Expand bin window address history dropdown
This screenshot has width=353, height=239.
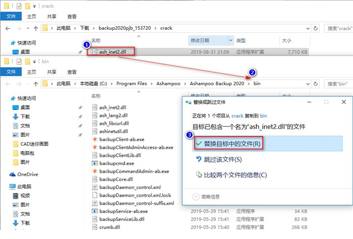click(x=308, y=84)
